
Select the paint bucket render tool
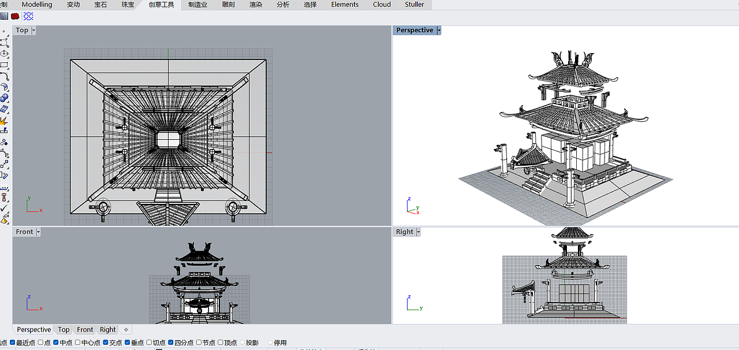5,219
